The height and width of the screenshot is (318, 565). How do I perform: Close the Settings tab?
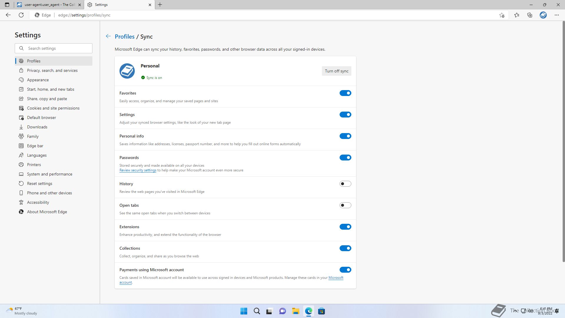[150, 5]
